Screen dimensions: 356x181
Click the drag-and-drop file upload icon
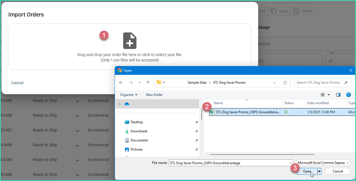130,40
